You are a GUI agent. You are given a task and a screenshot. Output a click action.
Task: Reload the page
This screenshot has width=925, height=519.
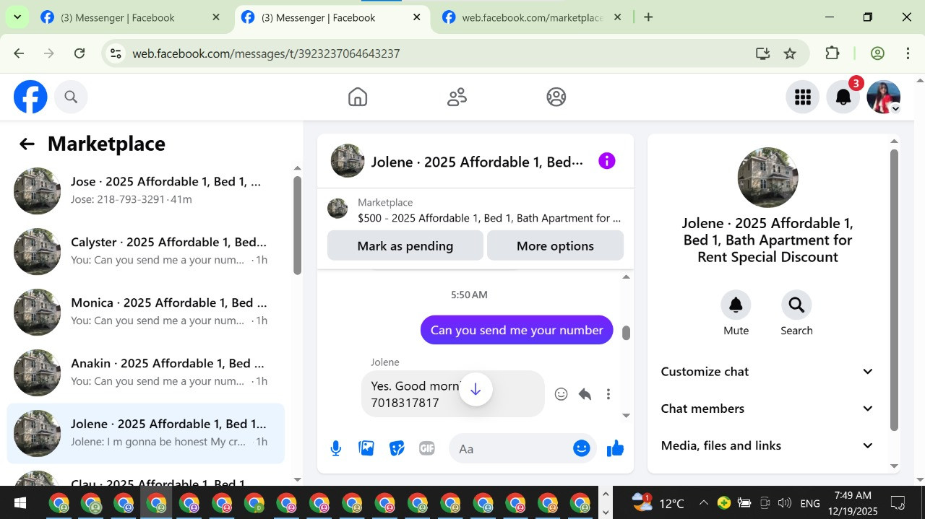[x=79, y=53]
